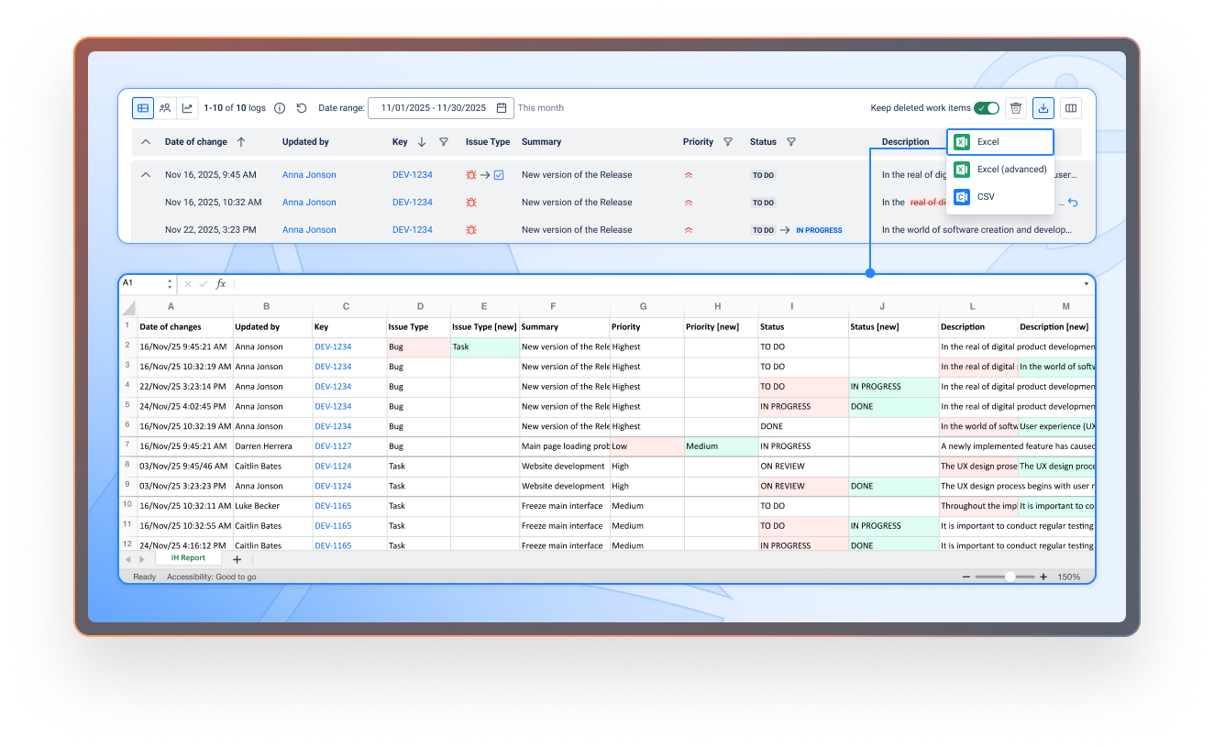This screenshot has width=1214, height=747.
Task: Click the zoom in plus button
Action: pyautogui.click(x=1043, y=577)
